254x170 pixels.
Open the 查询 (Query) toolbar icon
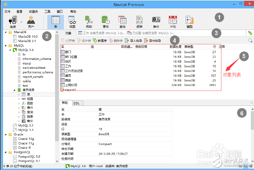pos(122,20)
